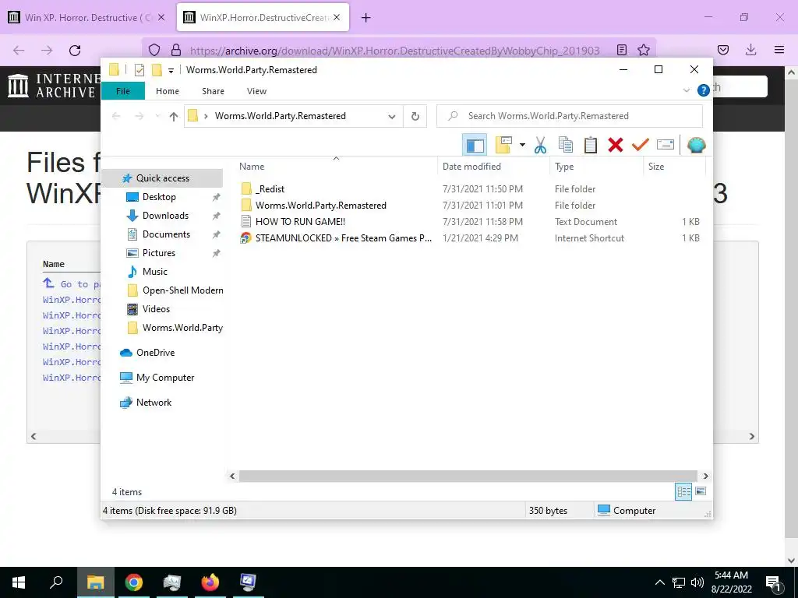Select OneDrive in the navigation pane

(x=155, y=353)
